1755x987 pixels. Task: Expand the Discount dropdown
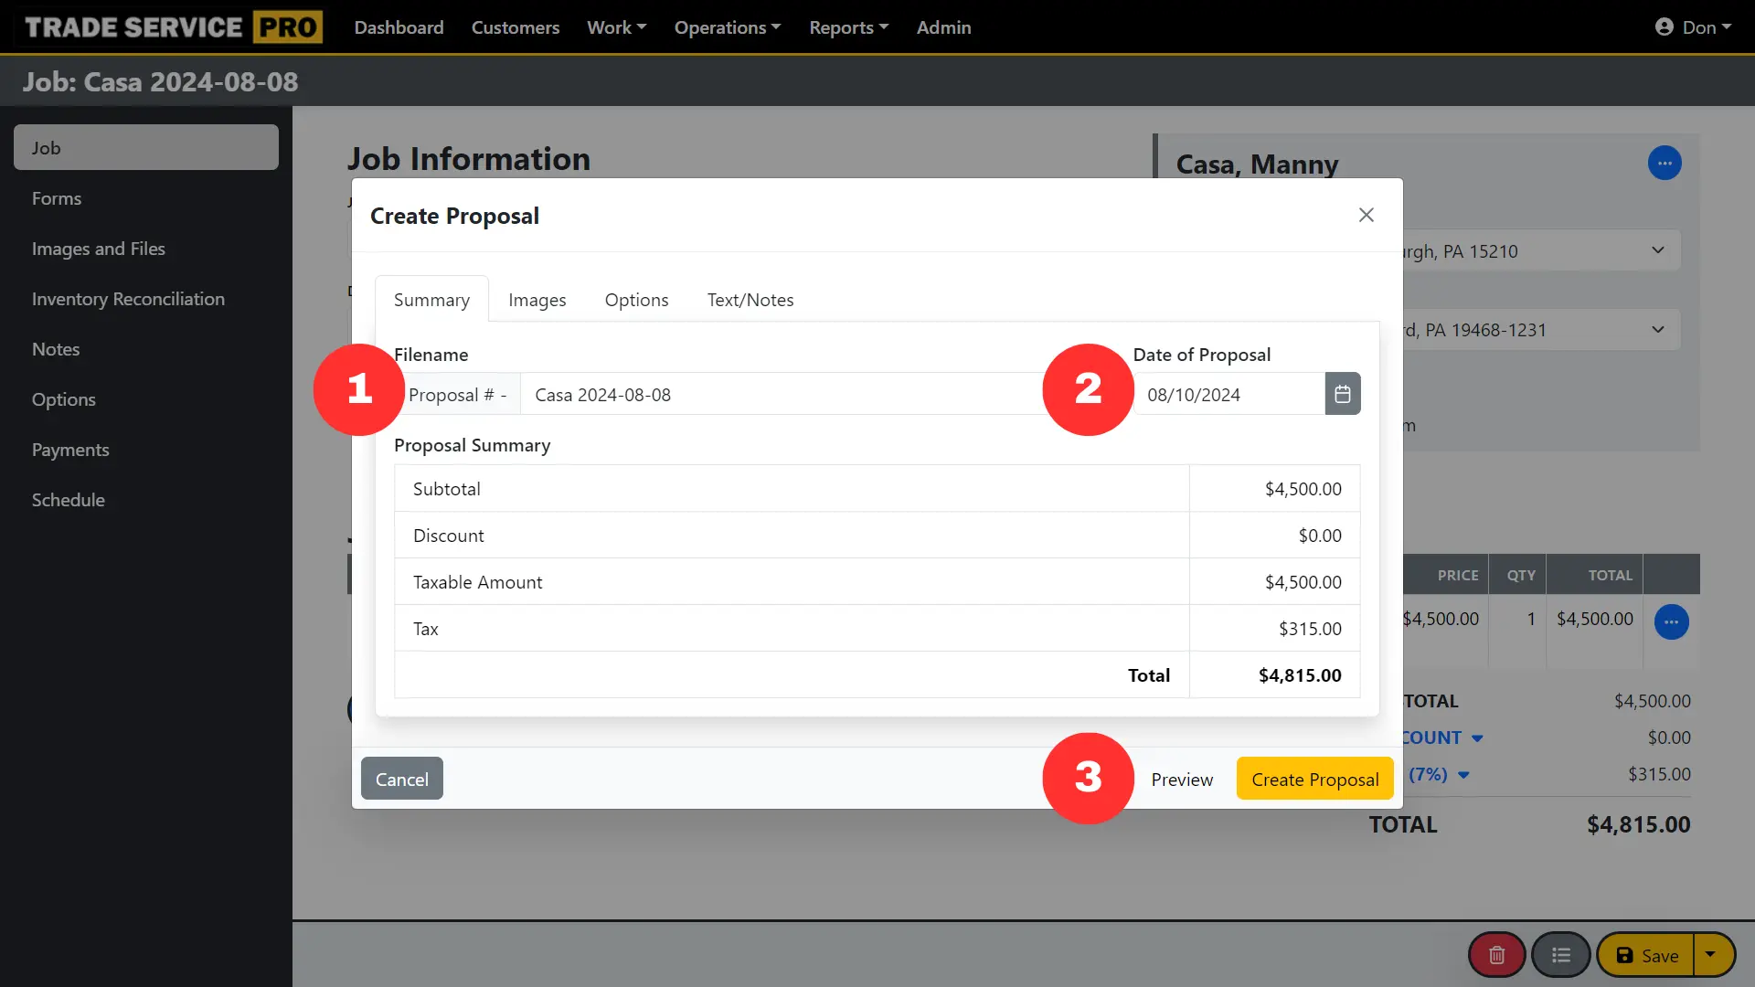1475,738
